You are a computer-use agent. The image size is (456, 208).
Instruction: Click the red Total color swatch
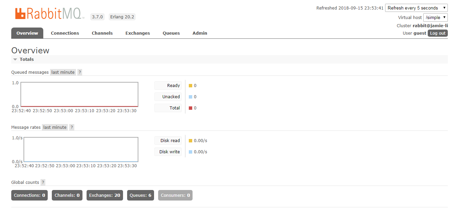pyautogui.click(x=191, y=108)
